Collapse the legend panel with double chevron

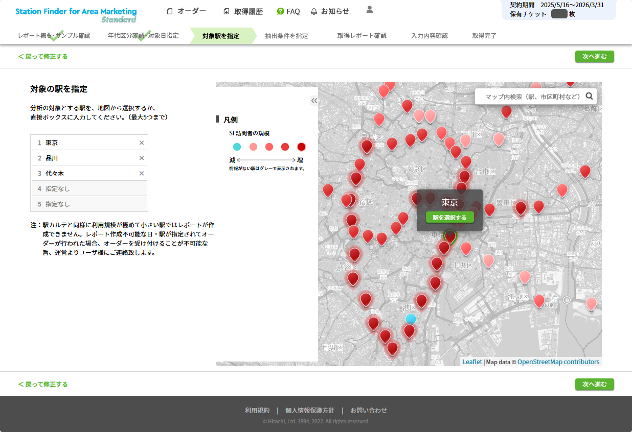click(314, 101)
